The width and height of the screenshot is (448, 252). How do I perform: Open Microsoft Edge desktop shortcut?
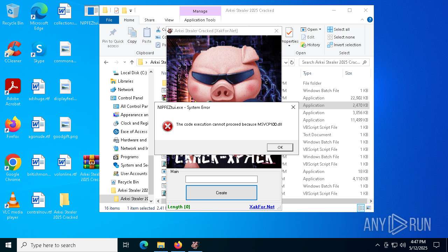[39, 17]
